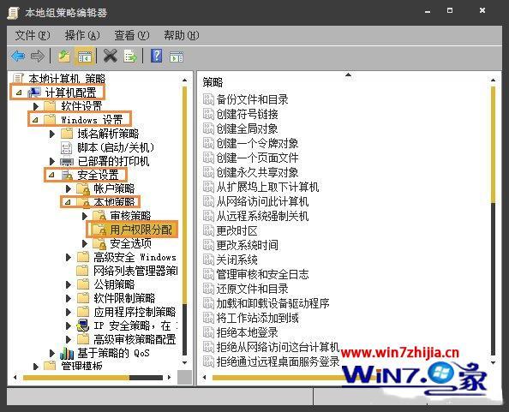Toggle the Show/Hide console tree icon

tap(85, 57)
